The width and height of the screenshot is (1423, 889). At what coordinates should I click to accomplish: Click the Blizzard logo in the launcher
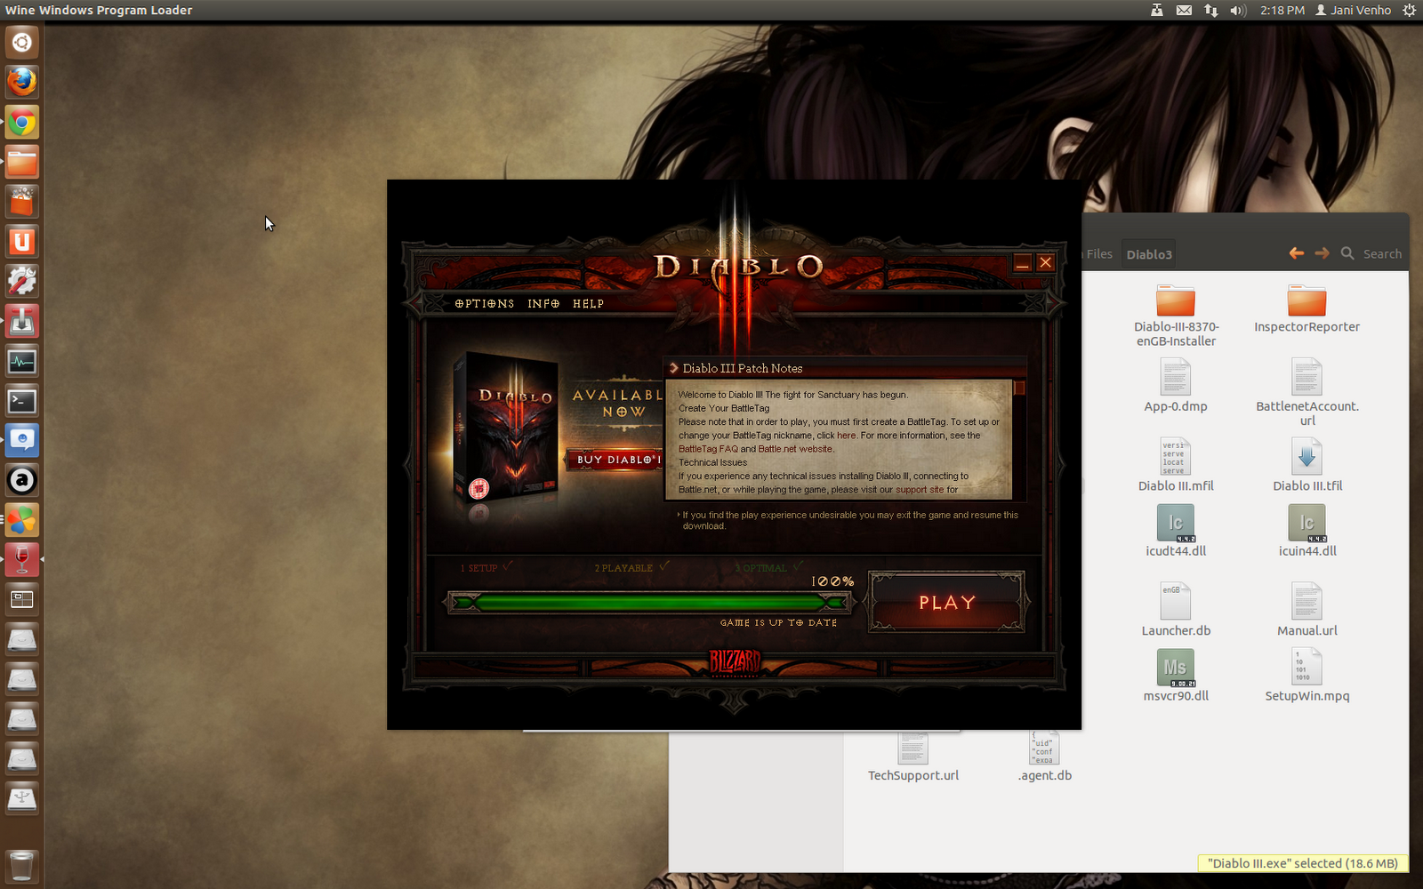735,662
